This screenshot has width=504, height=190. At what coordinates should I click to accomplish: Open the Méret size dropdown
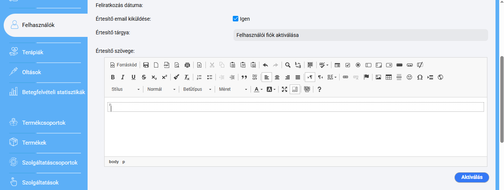(233, 89)
